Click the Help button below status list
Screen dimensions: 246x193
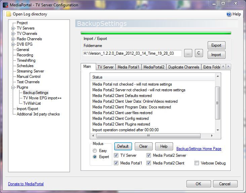point(164,146)
